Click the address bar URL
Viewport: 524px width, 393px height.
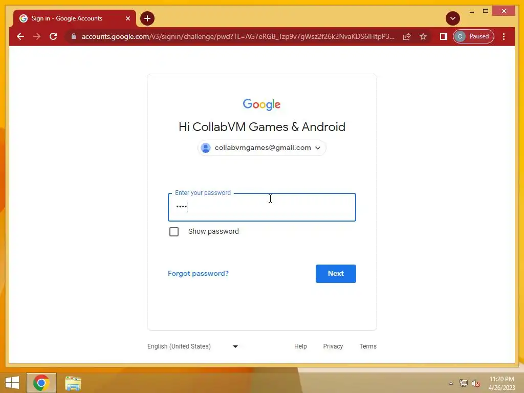pos(237,36)
